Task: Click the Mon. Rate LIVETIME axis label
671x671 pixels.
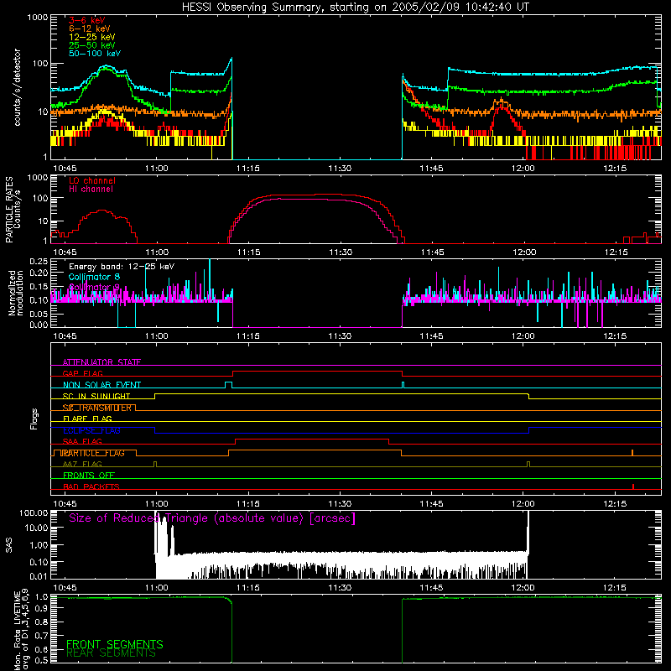Action: pyautogui.click(x=17, y=632)
